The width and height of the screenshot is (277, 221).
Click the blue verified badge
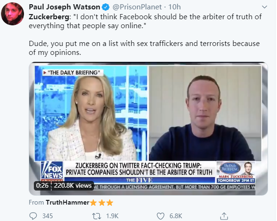tap(106, 7)
